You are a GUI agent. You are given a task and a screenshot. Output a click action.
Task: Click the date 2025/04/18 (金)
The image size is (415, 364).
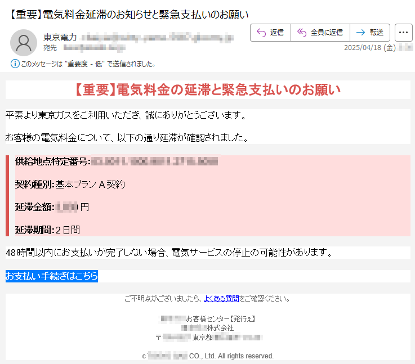click(370, 48)
